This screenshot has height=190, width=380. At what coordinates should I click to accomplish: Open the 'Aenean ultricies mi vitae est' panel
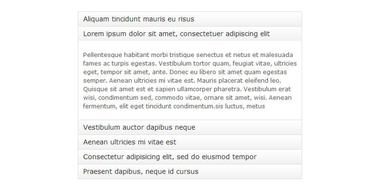tap(190, 142)
